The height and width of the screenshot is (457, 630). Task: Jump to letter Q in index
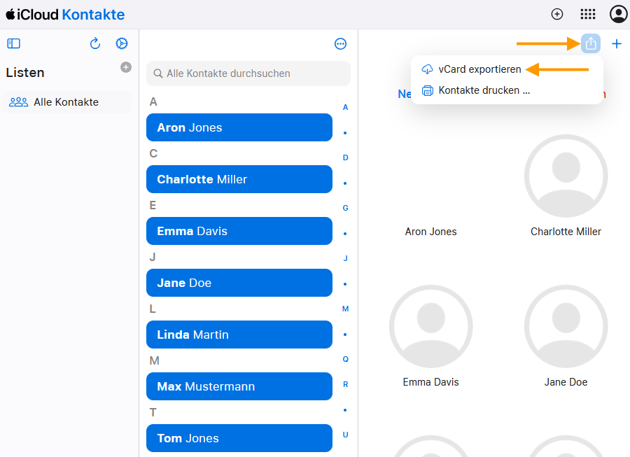coord(345,359)
